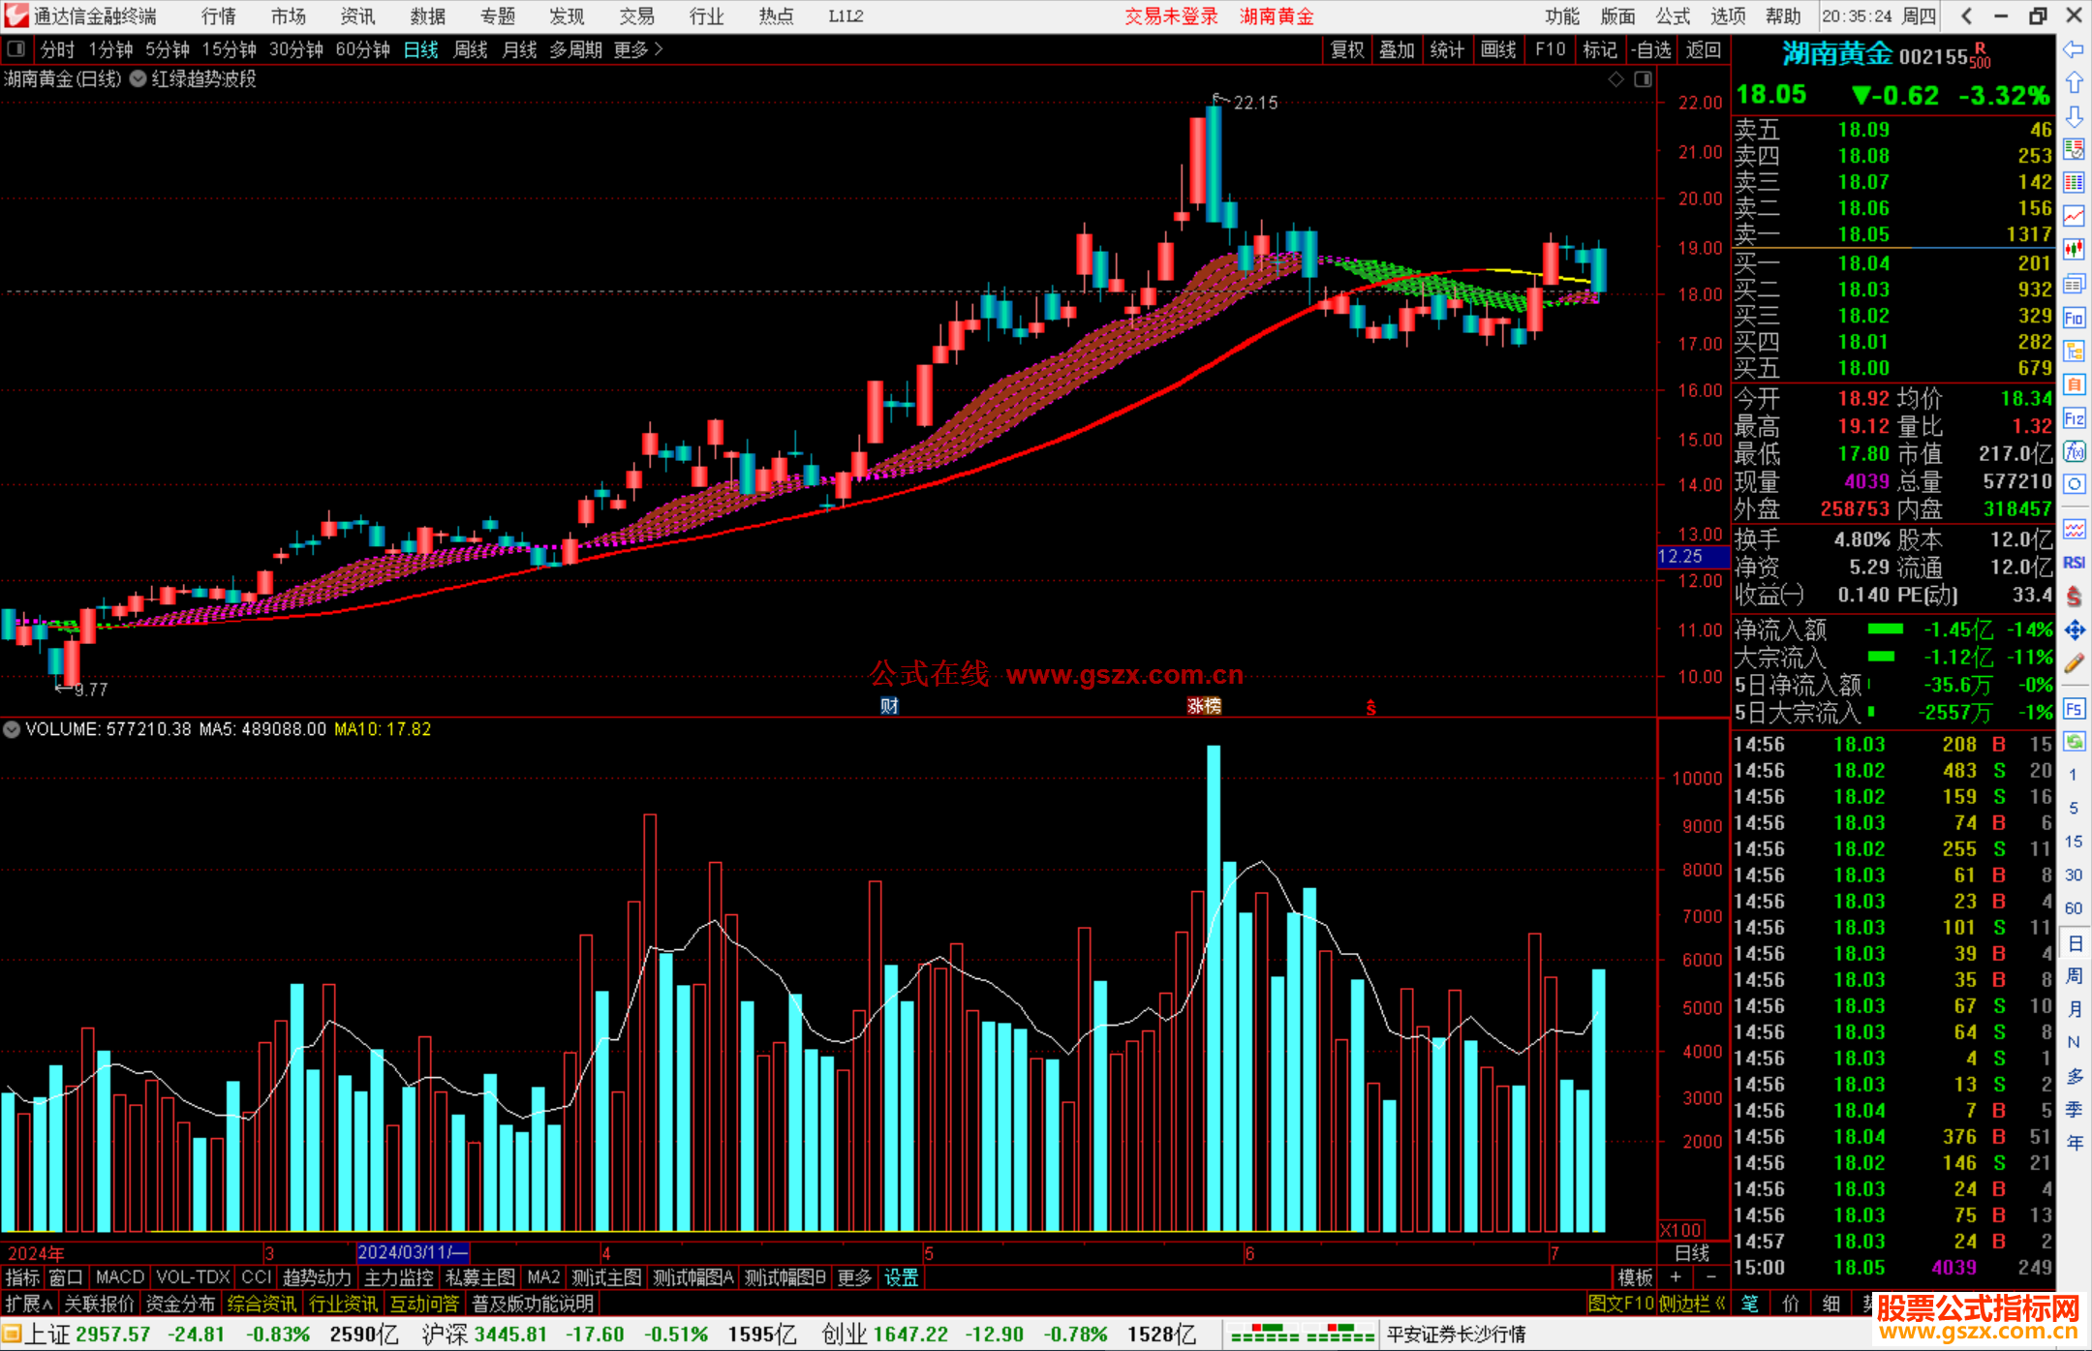
Task: Expand the 扩展 panel arrow
Action: click(29, 1304)
